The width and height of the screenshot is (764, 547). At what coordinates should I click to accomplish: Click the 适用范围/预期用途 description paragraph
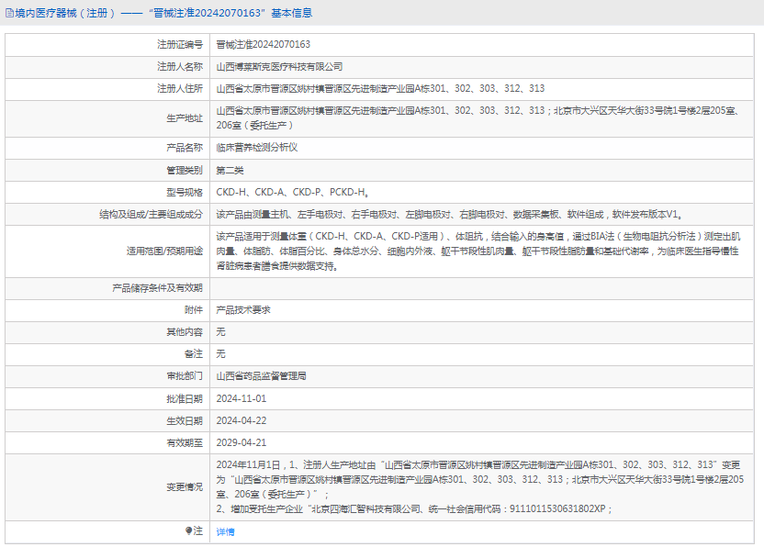[477, 251]
